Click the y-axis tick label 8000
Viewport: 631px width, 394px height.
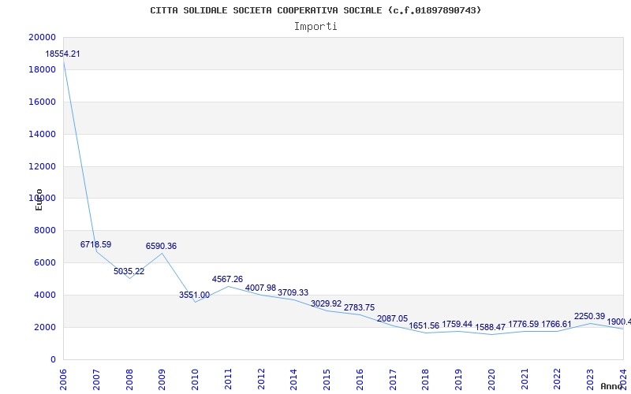click(45, 230)
